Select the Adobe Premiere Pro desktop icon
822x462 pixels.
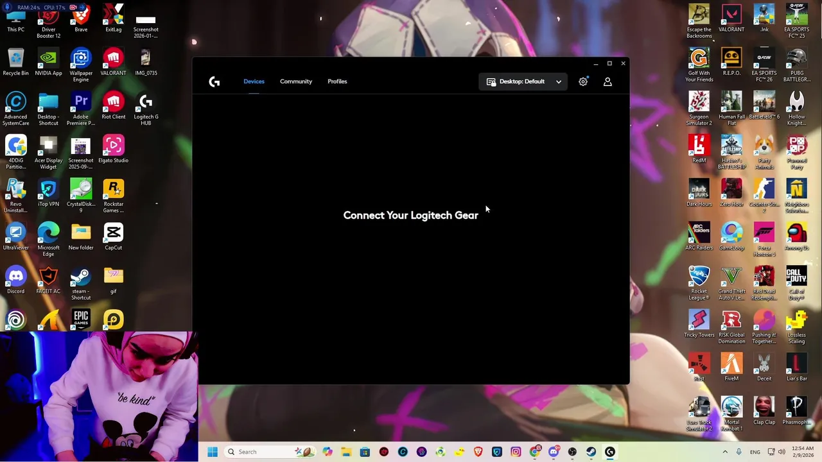pos(81,109)
